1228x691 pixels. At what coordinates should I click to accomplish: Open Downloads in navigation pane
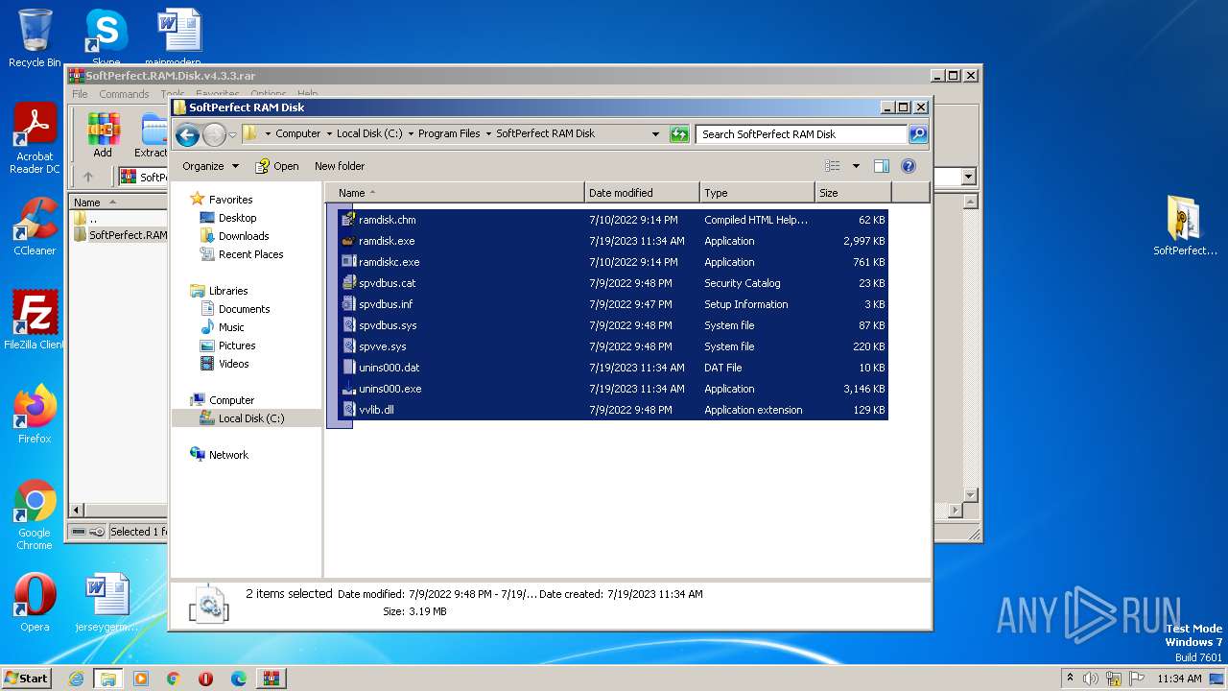pos(234,236)
